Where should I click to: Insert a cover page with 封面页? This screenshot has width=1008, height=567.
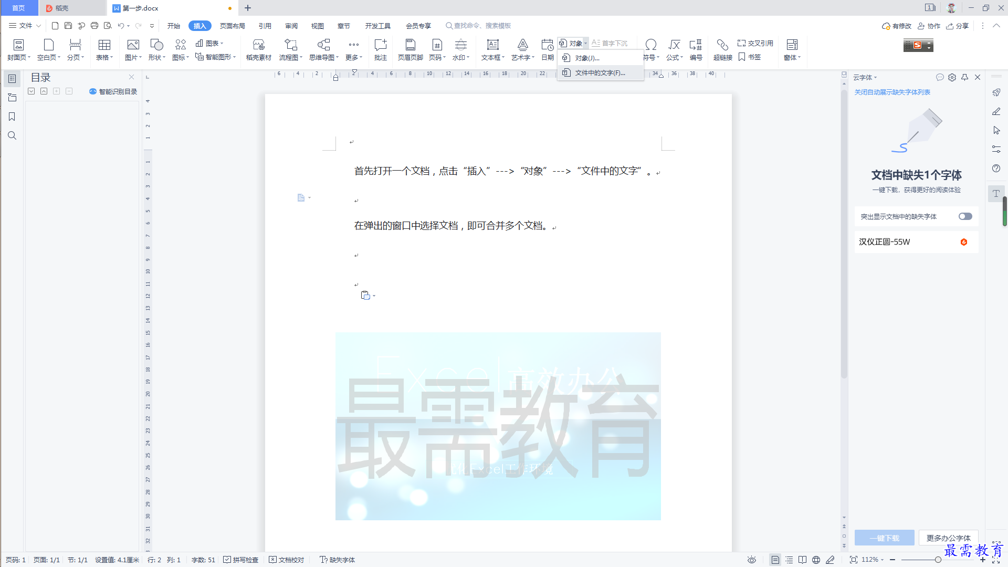pos(19,50)
